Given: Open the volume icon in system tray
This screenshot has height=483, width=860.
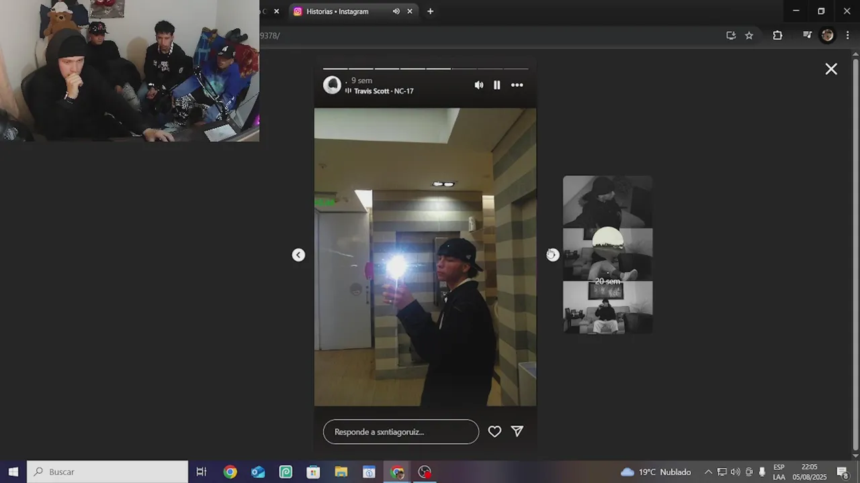Looking at the screenshot, I should point(735,472).
